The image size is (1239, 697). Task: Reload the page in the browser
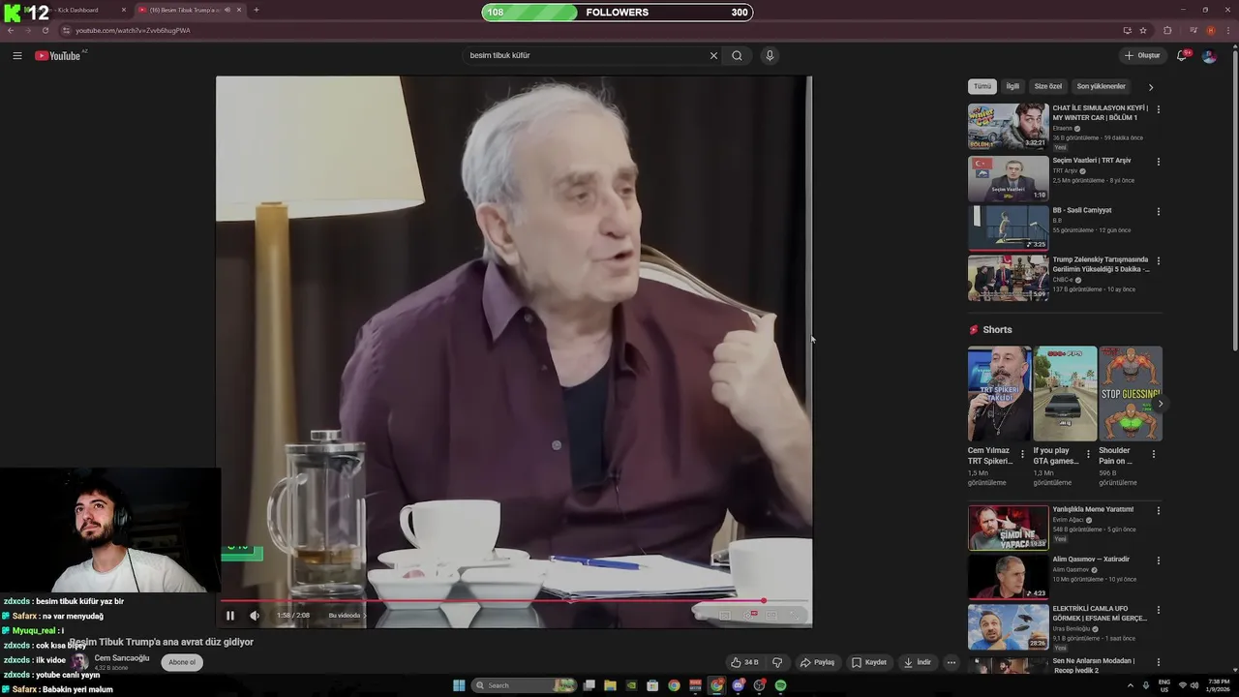[x=45, y=30]
